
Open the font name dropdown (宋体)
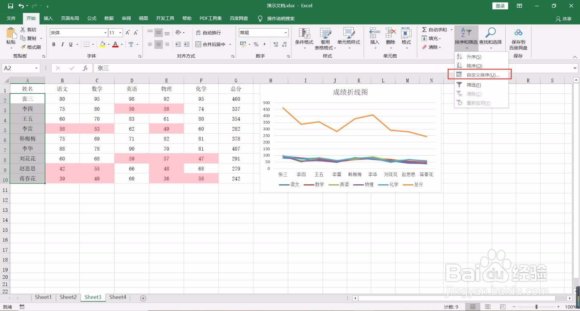tap(105, 33)
